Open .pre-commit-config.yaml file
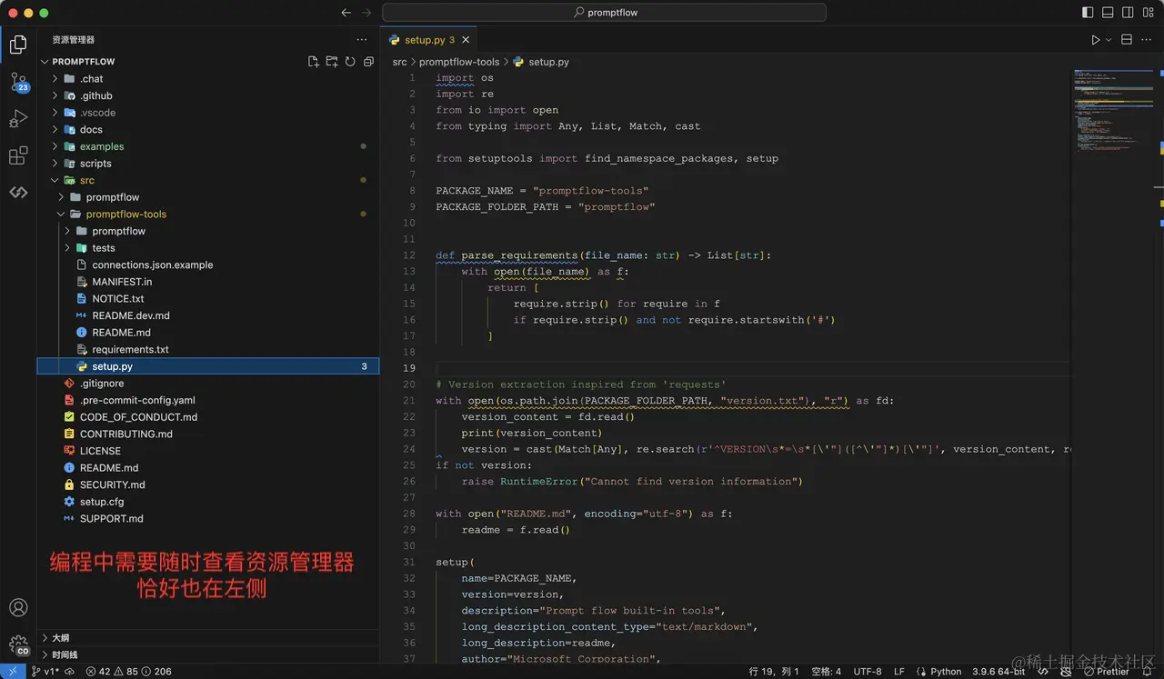Viewport: 1164px width, 679px height. [x=137, y=400]
